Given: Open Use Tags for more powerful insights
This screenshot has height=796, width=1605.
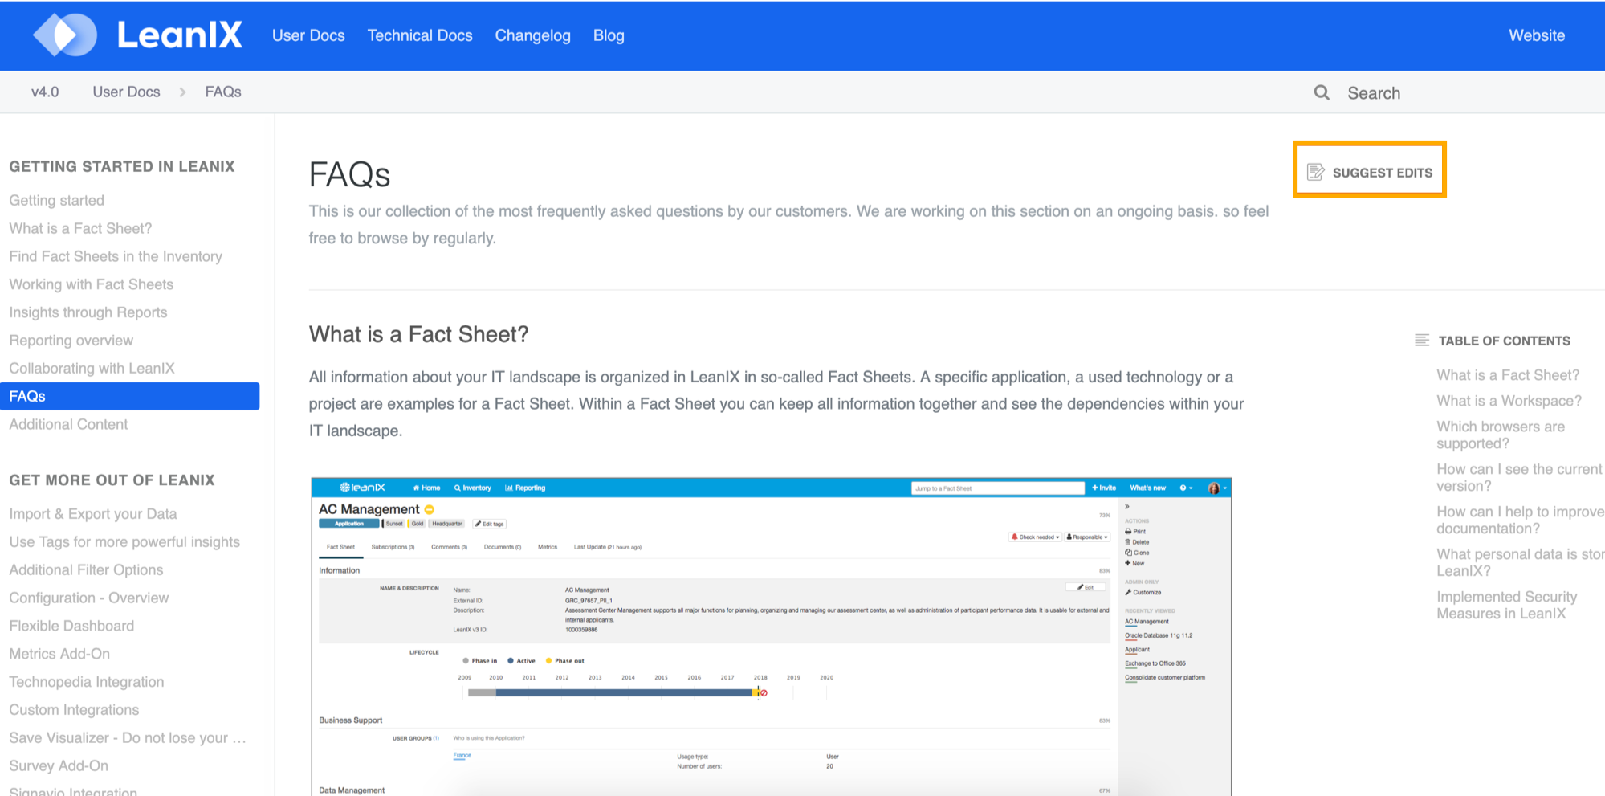Looking at the screenshot, I should 124,542.
